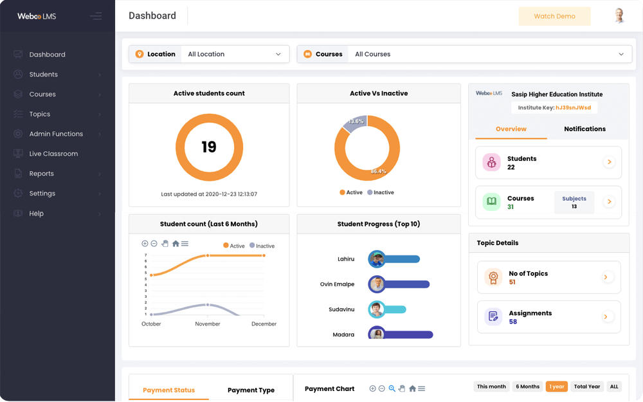Image resolution: width=643 pixels, height=402 pixels.
Task: Switch to the Notifications tab
Action: point(584,129)
